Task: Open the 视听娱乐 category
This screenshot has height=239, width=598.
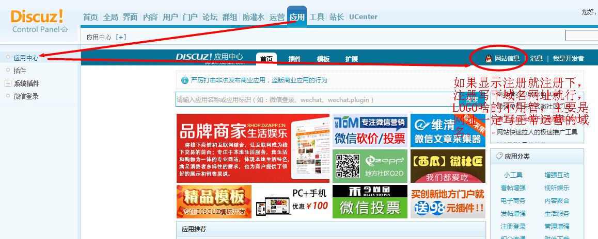Action: [x=557, y=187]
